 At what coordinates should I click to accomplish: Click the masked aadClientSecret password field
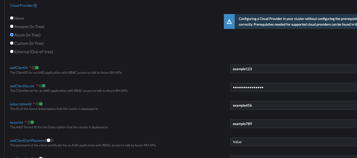(x=292, y=87)
